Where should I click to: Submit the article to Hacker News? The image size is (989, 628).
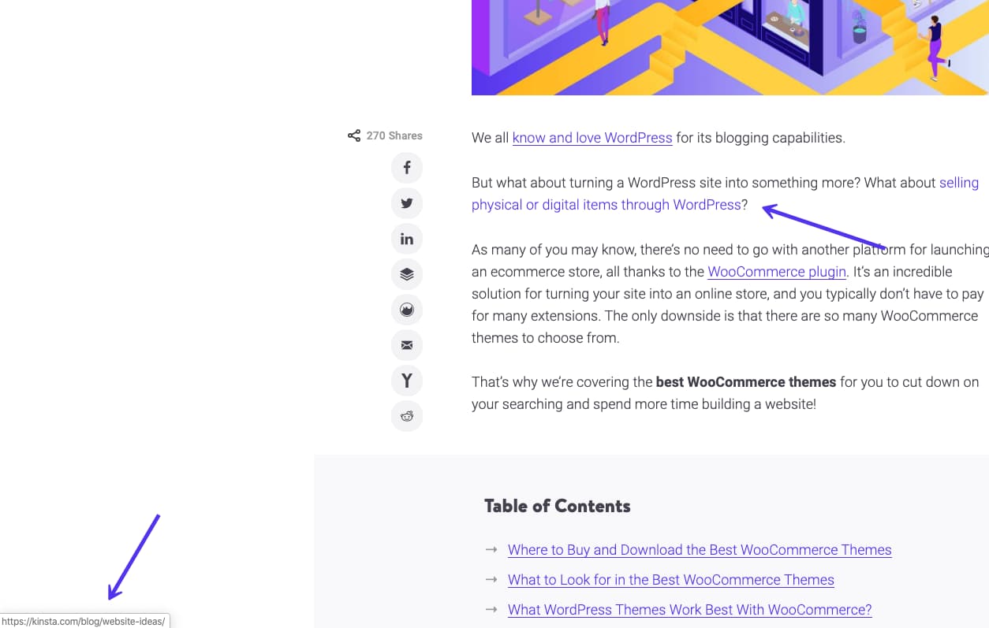(x=406, y=380)
